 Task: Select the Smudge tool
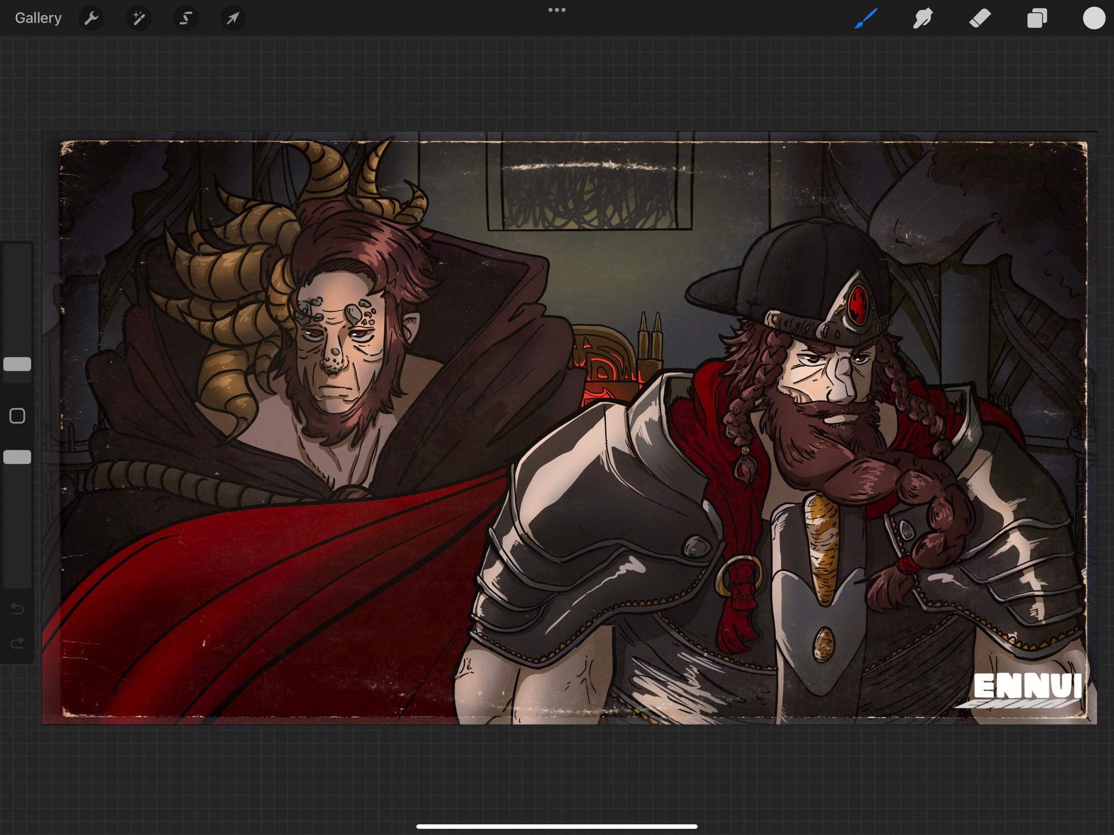point(923,18)
